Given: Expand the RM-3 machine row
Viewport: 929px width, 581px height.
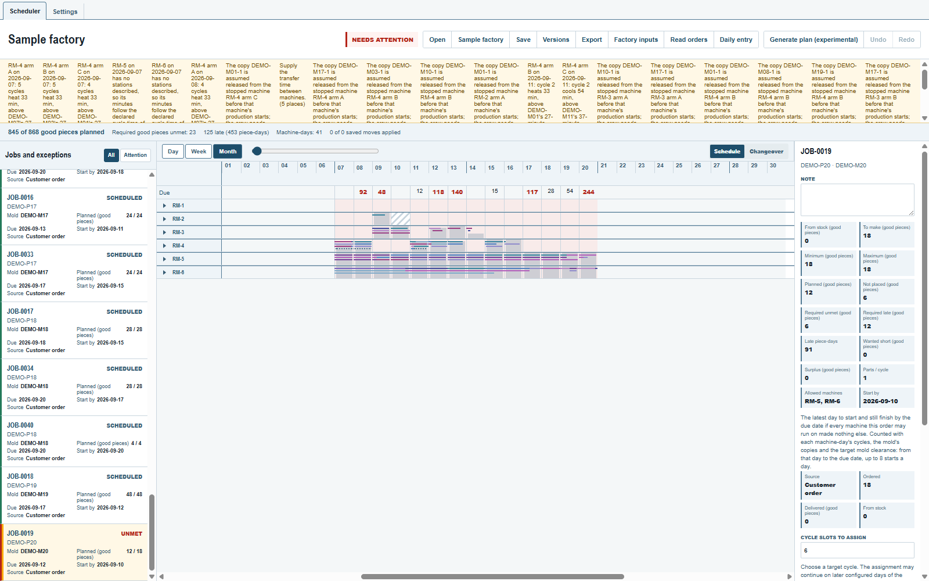Looking at the screenshot, I should point(165,232).
